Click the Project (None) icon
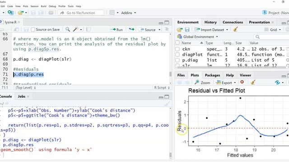The height and width of the screenshot is (162, 289). point(265,13)
